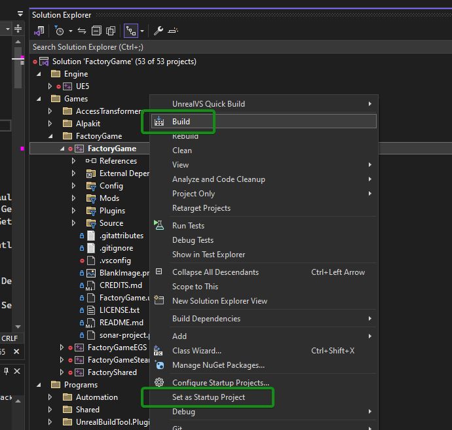Open the View submenu
This screenshot has height=430, width=452.
point(264,165)
